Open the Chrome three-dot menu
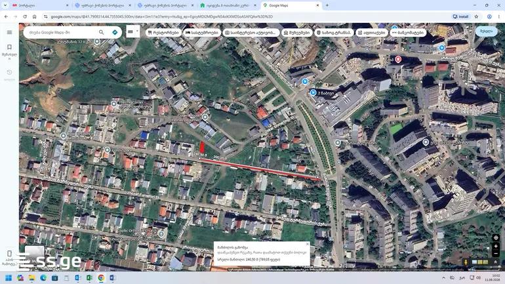The width and height of the screenshot is (505, 284). coord(500,16)
